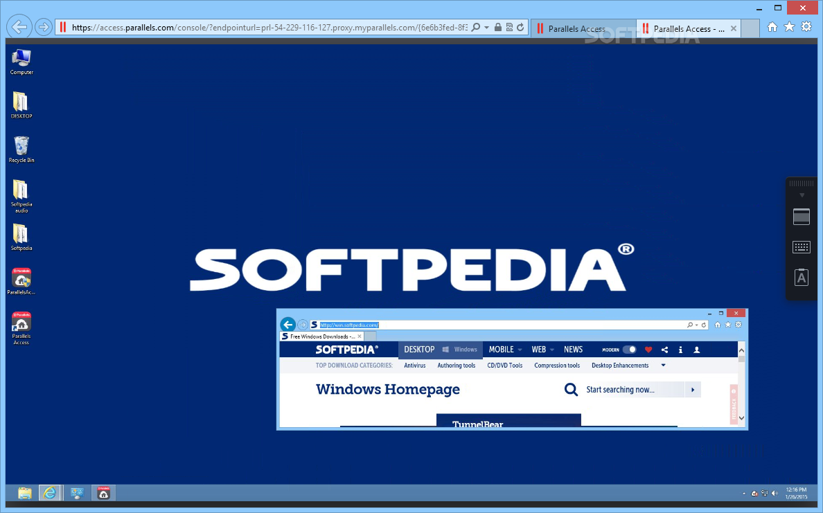Open the Compression tools category

pos(557,366)
